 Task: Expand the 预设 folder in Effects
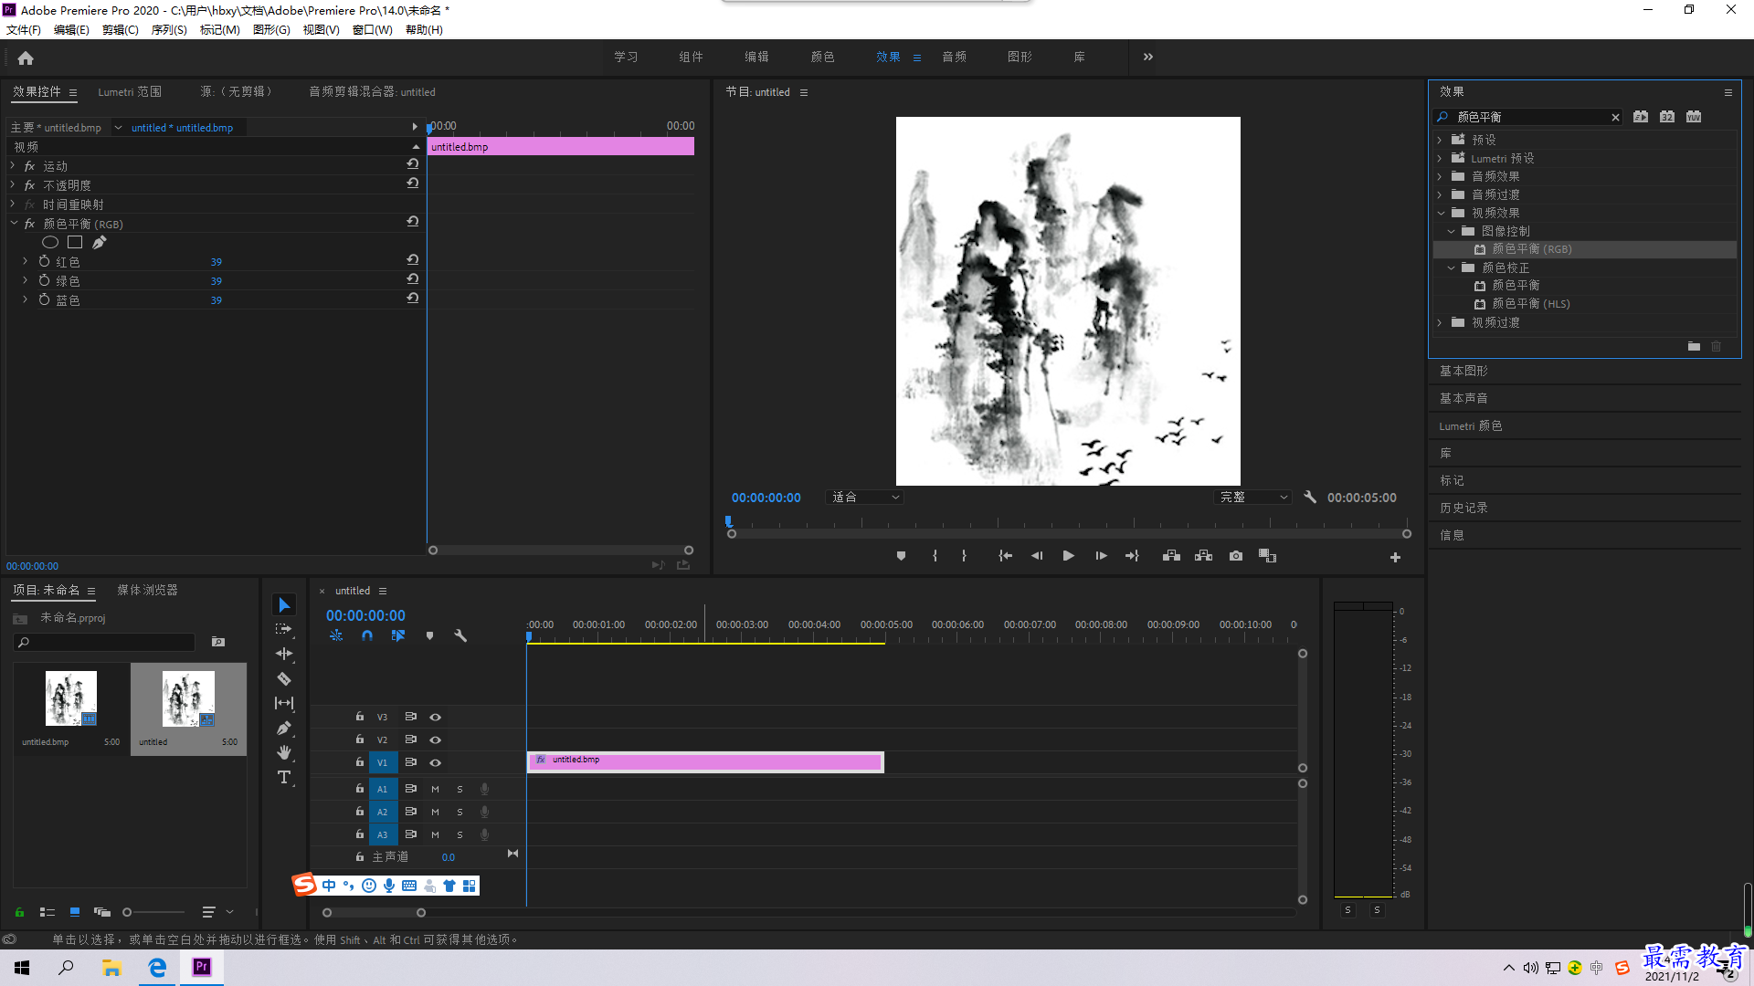(1440, 140)
